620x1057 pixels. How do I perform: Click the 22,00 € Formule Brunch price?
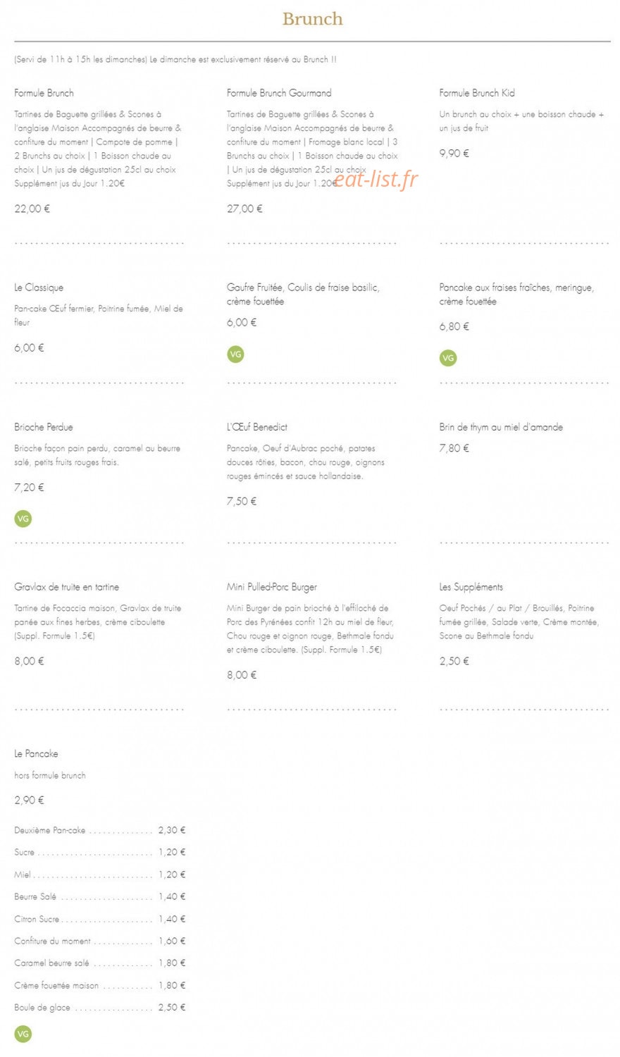[32, 209]
